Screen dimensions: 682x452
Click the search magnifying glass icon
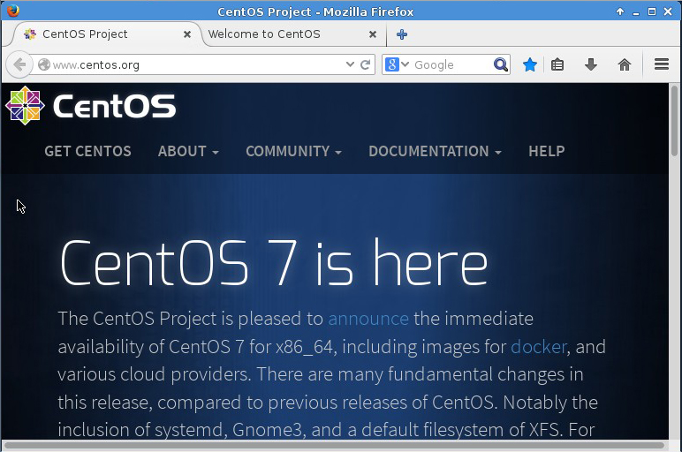point(501,64)
